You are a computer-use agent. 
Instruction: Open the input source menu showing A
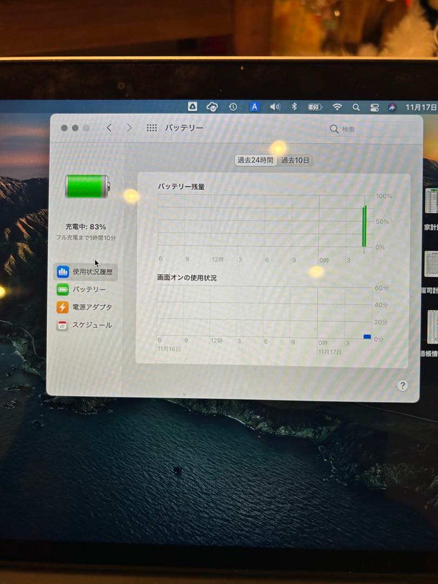254,107
